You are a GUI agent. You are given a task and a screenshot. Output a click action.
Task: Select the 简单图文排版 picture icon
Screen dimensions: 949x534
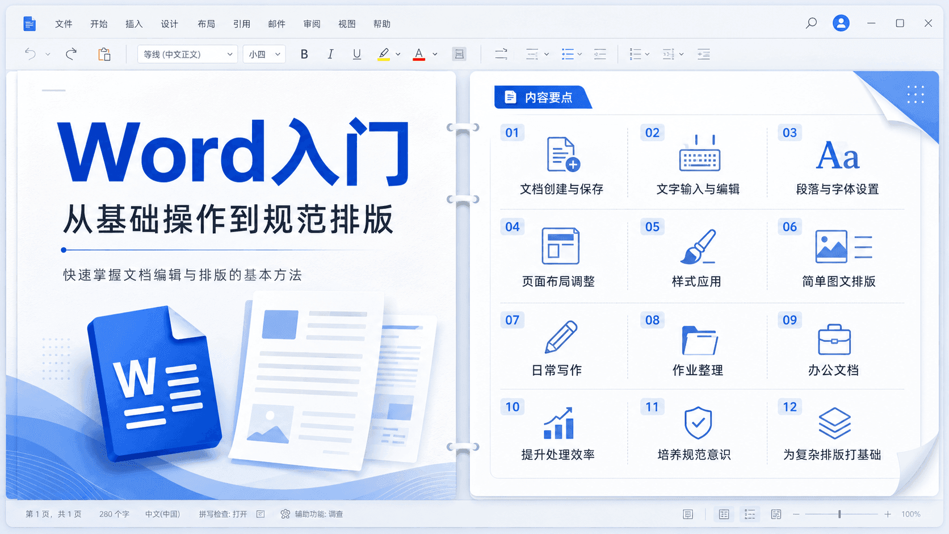844,246
